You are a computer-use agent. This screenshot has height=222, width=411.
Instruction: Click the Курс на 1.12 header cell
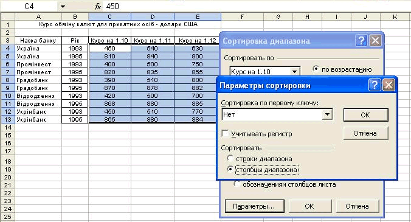[197, 41]
